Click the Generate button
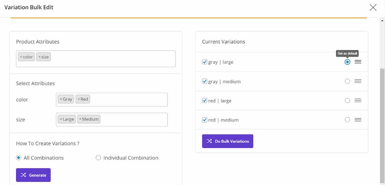385x185 pixels. click(x=33, y=175)
